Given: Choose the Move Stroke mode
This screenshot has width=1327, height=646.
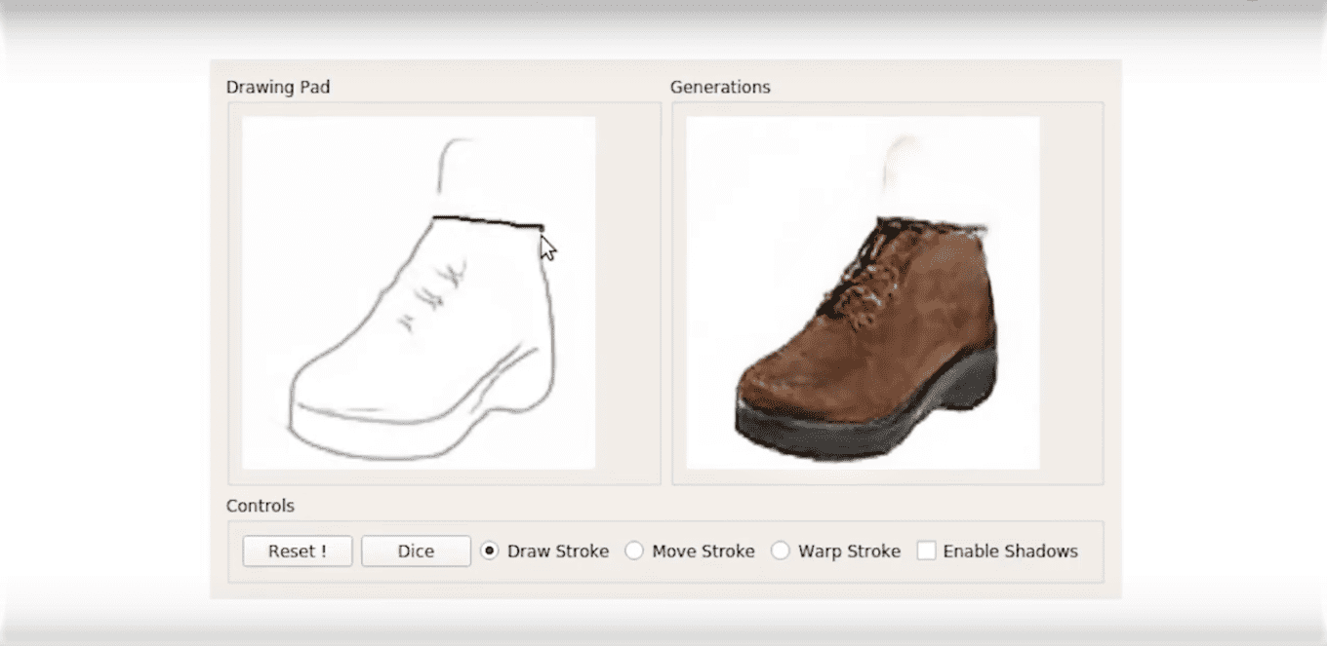Looking at the screenshot, I should tap(634, 551).
